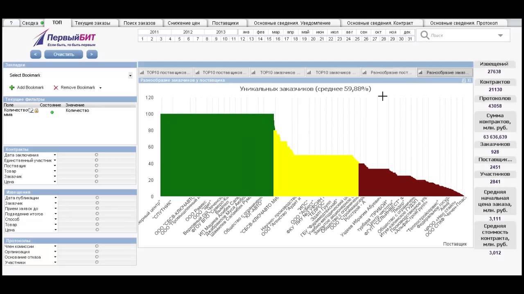
Task: Expand Участники dropdown arrow
Action: click(x=55, y=263)
